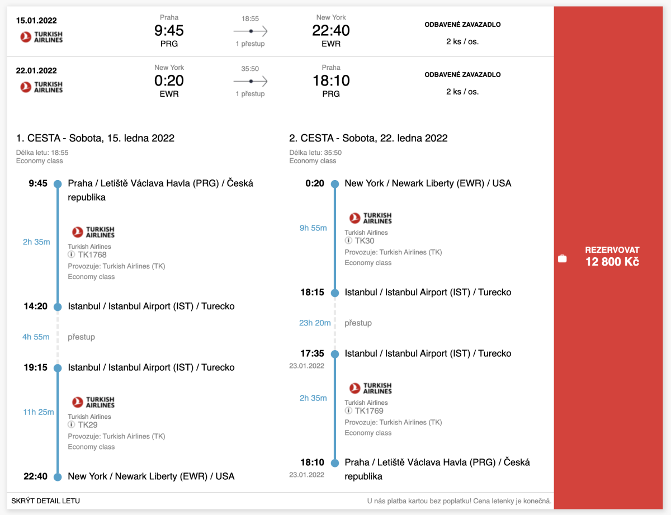This screenshot has width=671, height=515.
Task: Click the info icon beside flight TK1768
Action: point(72,255)
